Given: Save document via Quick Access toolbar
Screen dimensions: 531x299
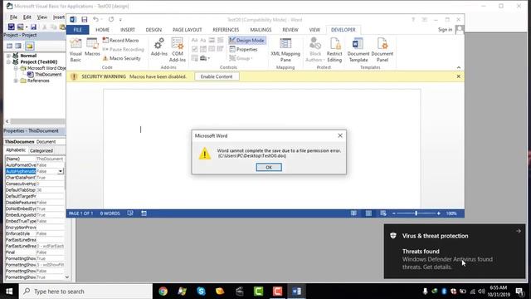Looking at the screenshot, I should click(x=85, y=20).
